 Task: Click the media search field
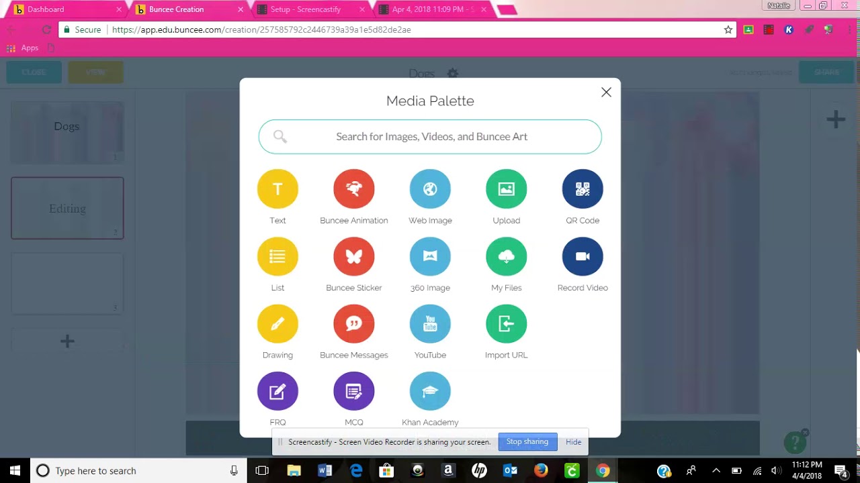[430, 137]
